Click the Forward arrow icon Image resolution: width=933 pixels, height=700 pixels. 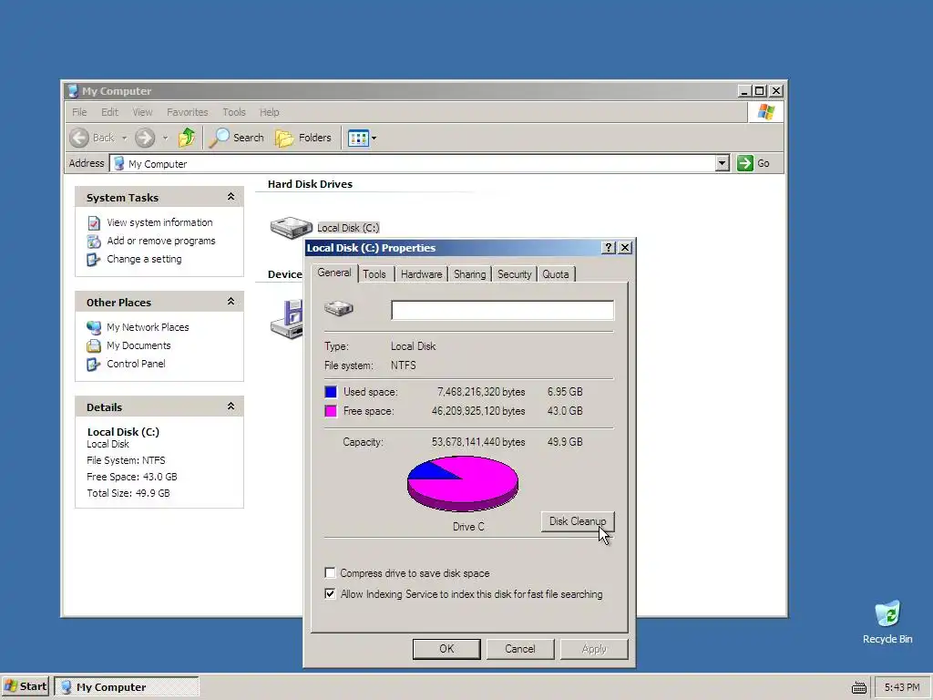click(145, 139)
